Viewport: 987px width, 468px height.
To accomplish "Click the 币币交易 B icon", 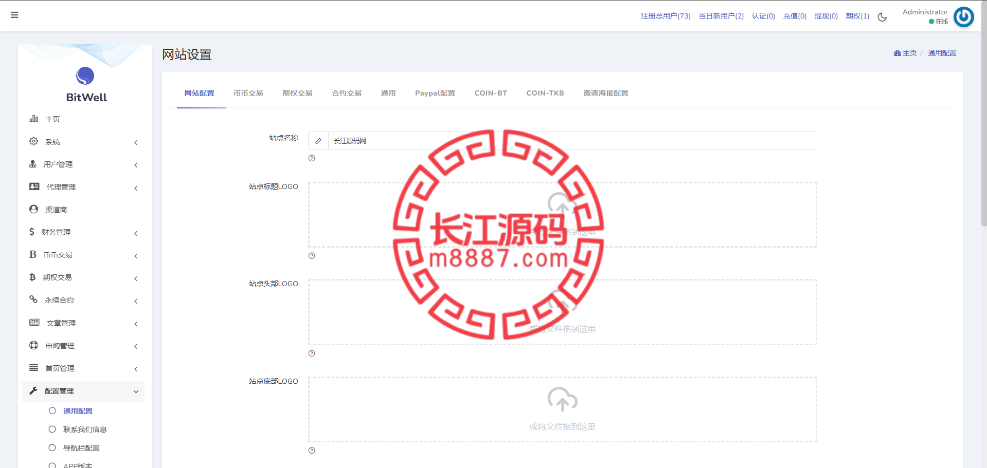I will (33, 254).
